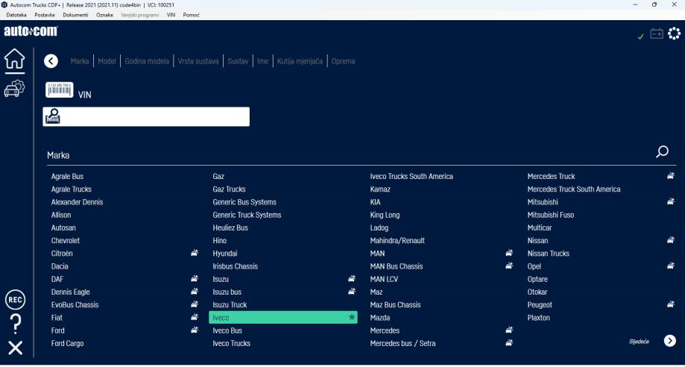Viewport: 685px width, 367px height.
Task: Go to the Home screen icon
Action: coord(15,59)
